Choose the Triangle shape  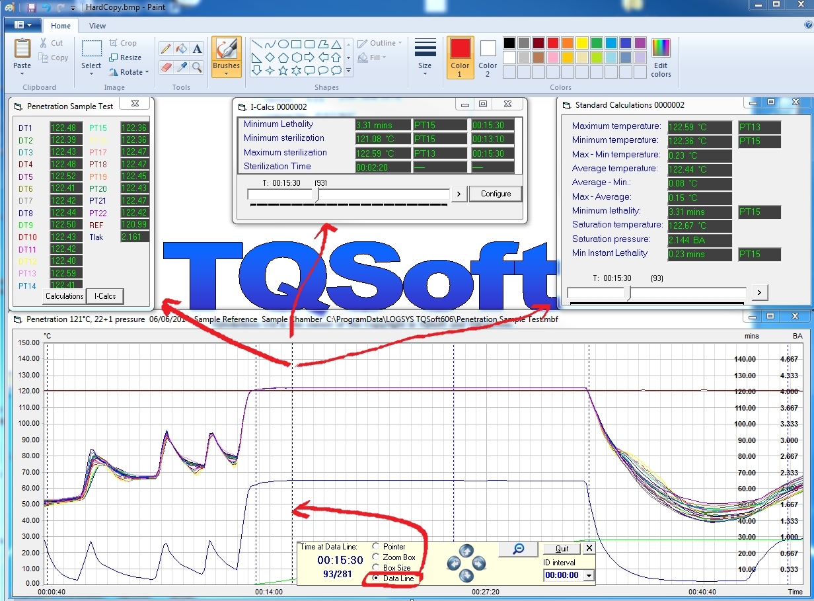(x=336, y=44)
